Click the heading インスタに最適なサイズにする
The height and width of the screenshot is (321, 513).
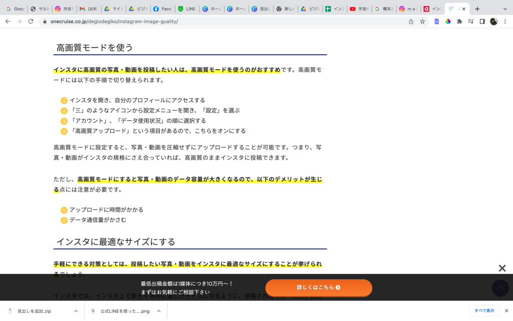(116, 242)
